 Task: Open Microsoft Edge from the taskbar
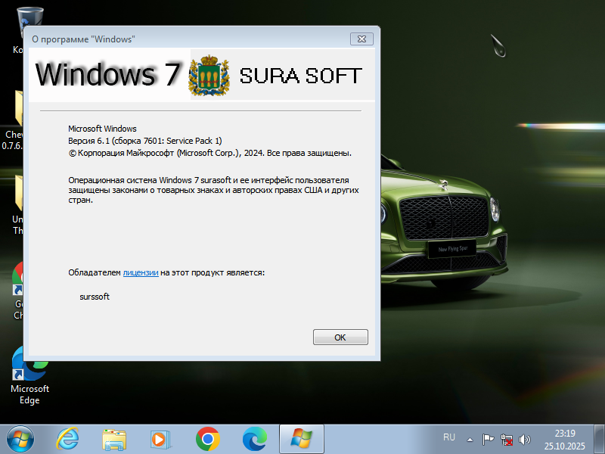(254, 439)
